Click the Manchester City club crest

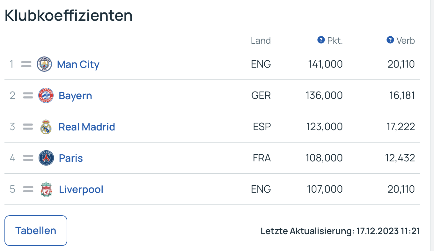click(44, 64)
